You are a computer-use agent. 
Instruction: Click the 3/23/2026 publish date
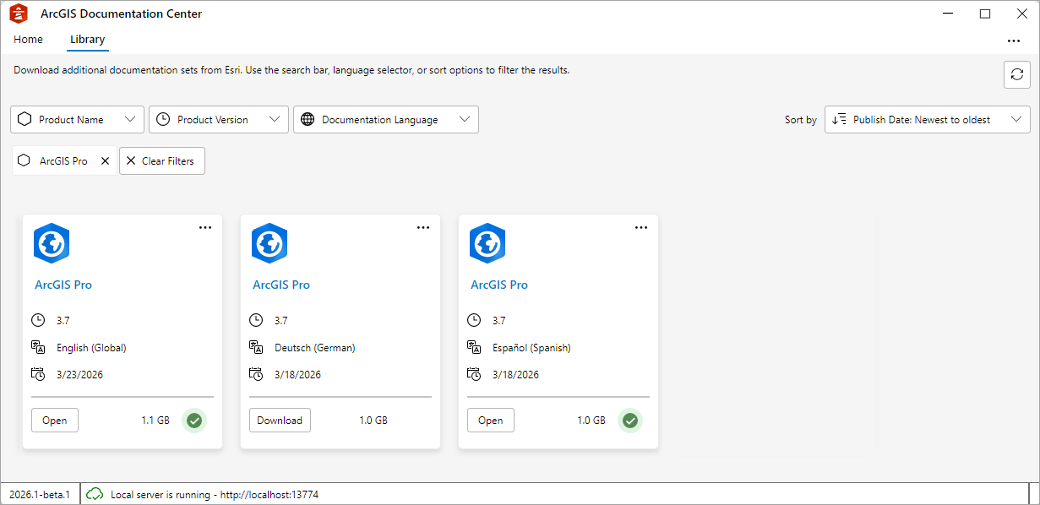(80, 374)
